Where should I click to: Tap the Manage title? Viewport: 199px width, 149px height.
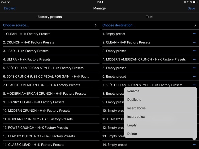coord(99,8)
